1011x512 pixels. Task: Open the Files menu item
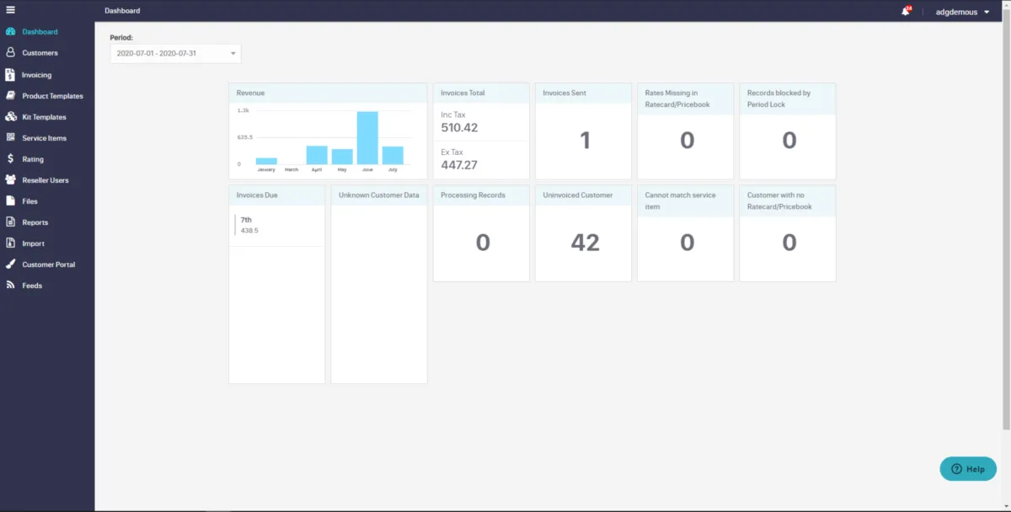click(x=29, y=201)
